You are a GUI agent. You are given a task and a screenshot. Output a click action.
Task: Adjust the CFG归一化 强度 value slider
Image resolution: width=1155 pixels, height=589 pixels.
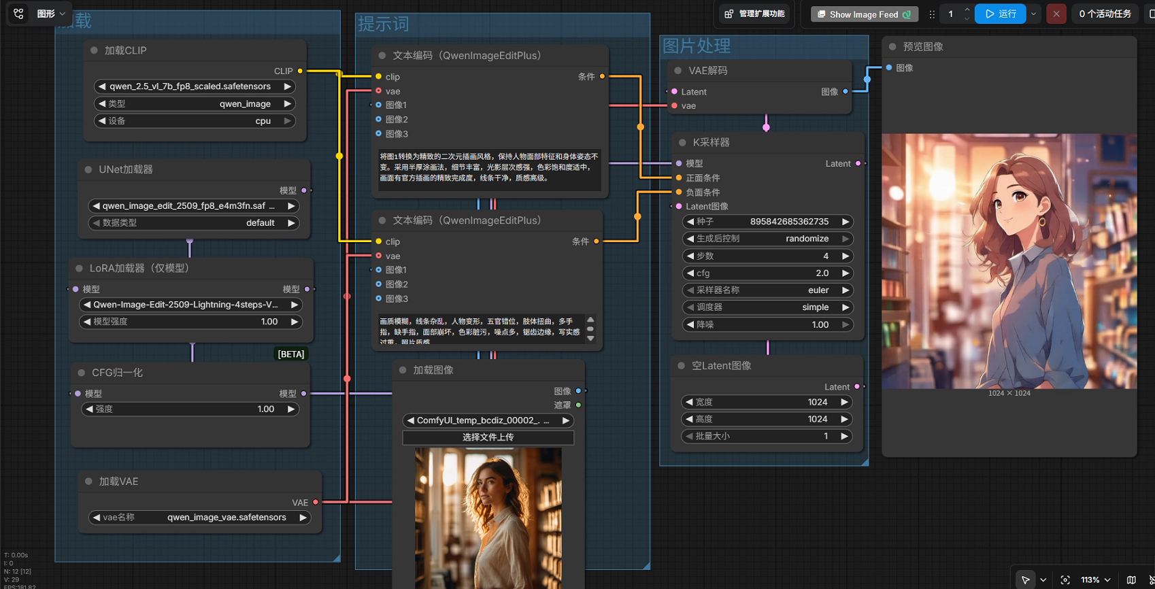point(190,409)
